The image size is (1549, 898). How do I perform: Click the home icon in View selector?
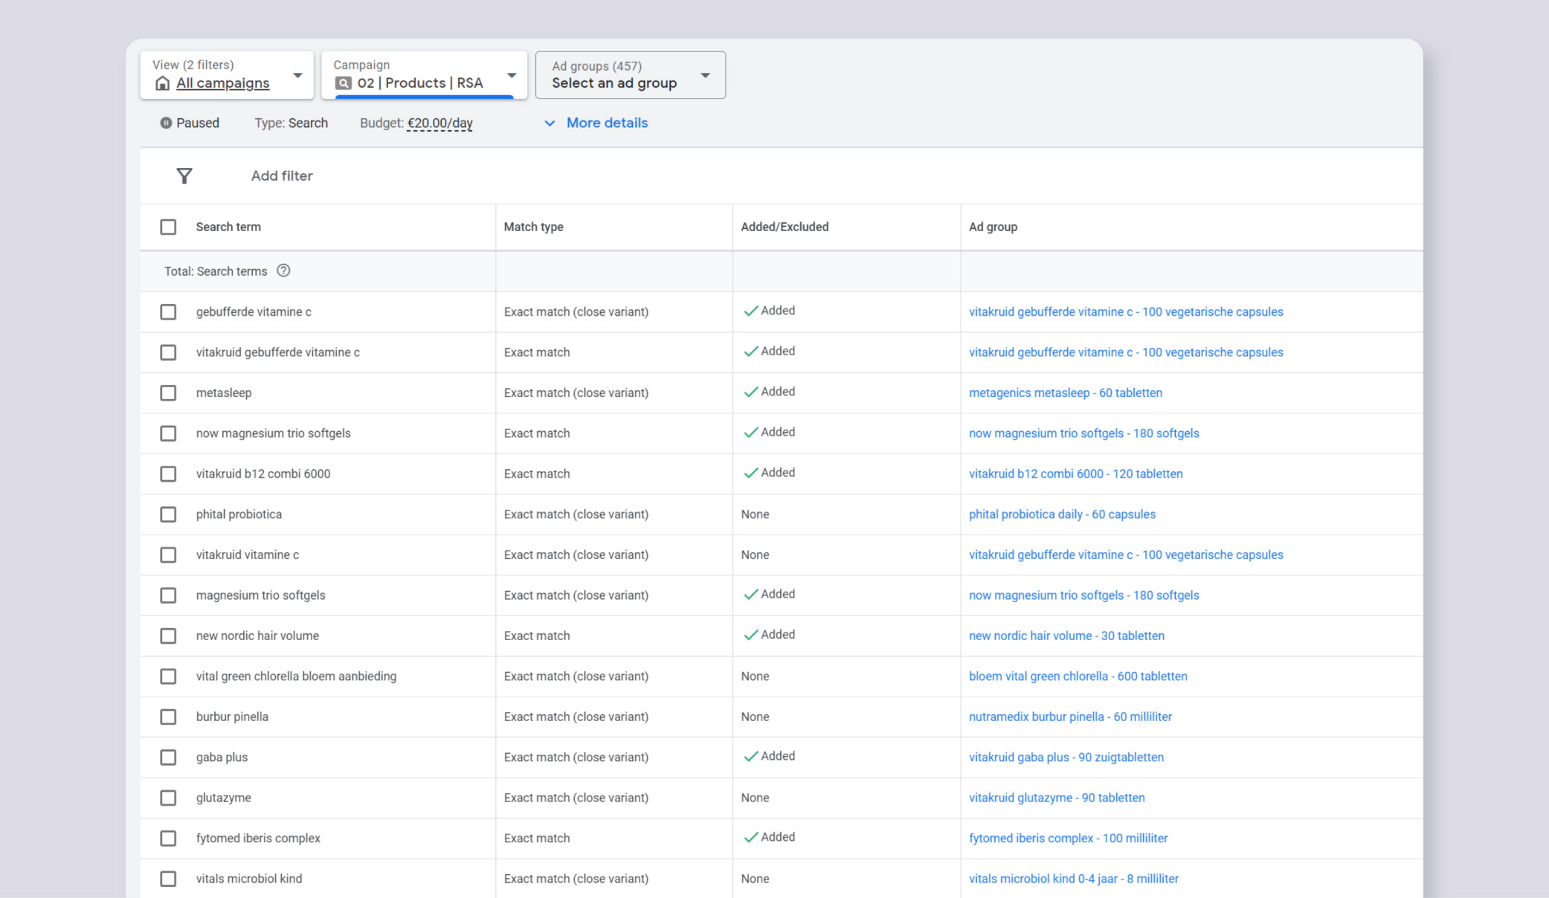162,83
